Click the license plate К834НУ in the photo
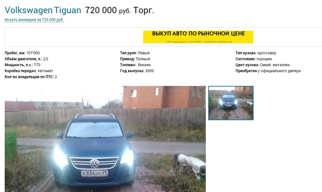Screen dimensions: 322x192 click(95, 173)
